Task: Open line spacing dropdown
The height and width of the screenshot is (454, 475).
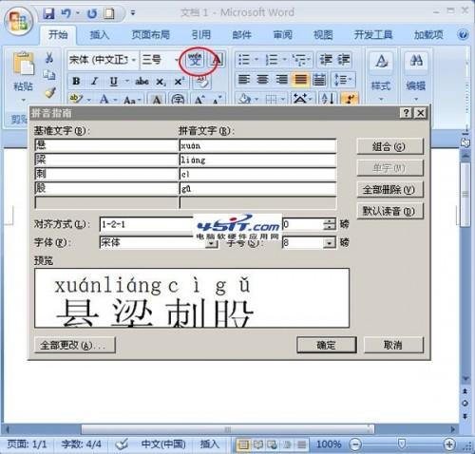Action: point(343,80)
